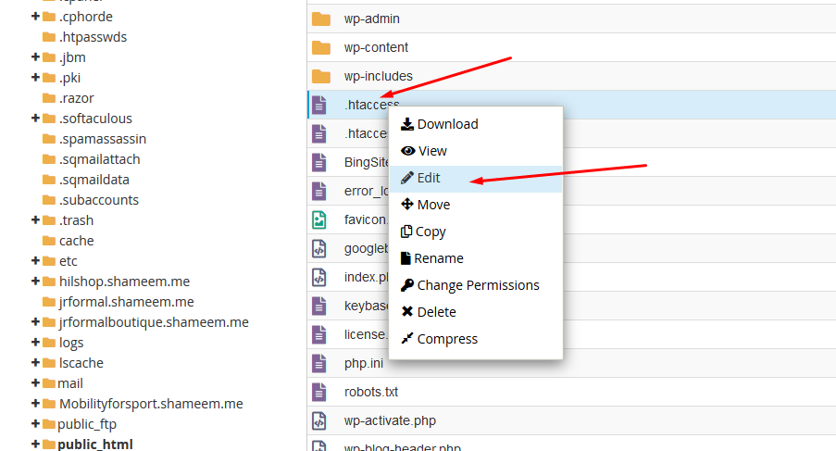Click the robots.txt document icon
Screen dimensions: 836x451
coord(319,392)
